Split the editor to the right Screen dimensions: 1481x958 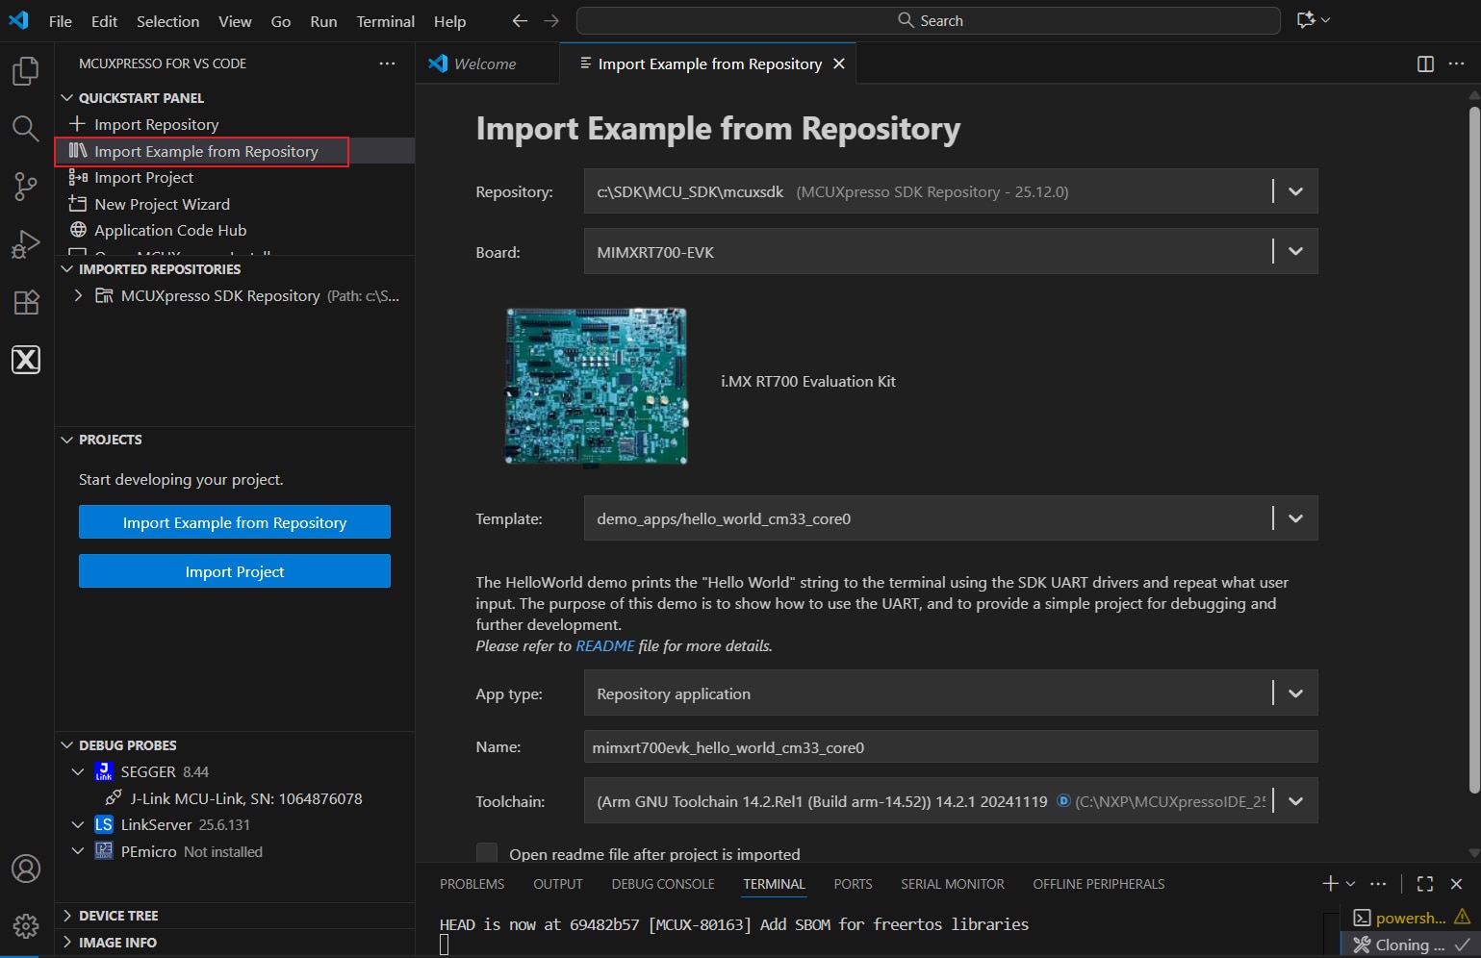1425,63
